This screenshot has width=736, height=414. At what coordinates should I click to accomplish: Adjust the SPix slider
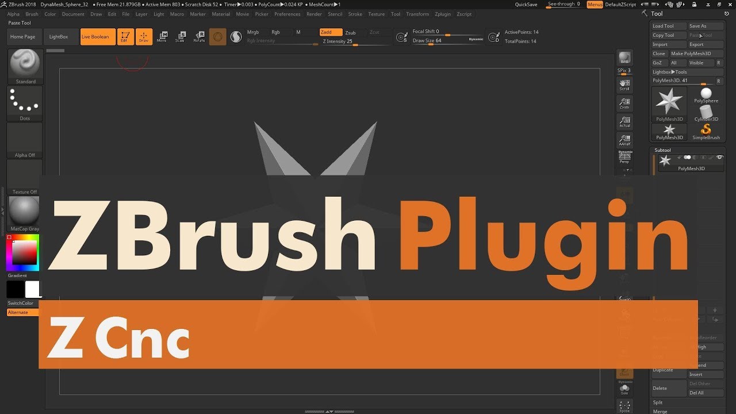pos(624,71)
